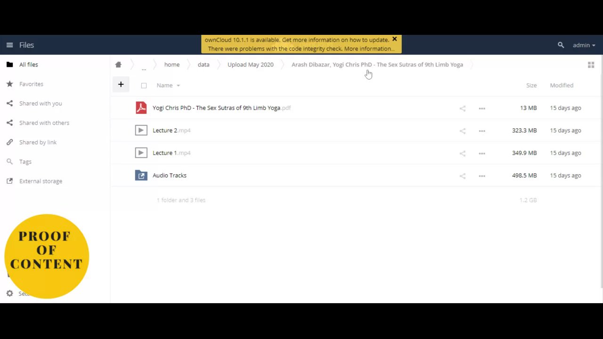Click the 13 MB size of the PDF
Image resolution: width=603 pixels, height=339 pixels.
[x=528, y=108]
